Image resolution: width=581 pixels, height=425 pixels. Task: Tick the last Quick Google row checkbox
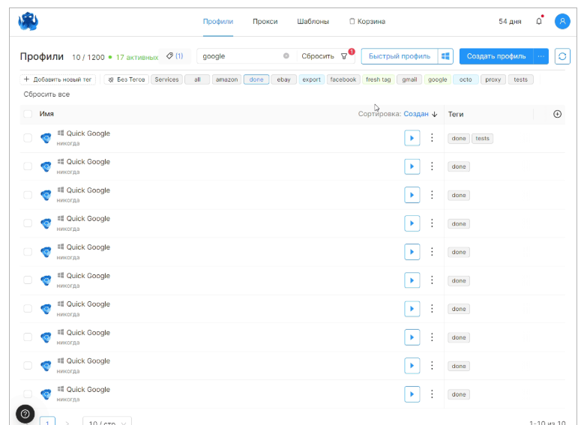pos(28,394)
